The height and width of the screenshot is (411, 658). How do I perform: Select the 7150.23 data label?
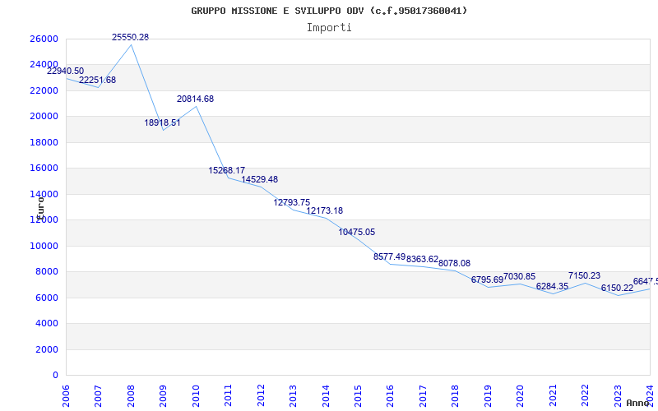pos(584,276)
